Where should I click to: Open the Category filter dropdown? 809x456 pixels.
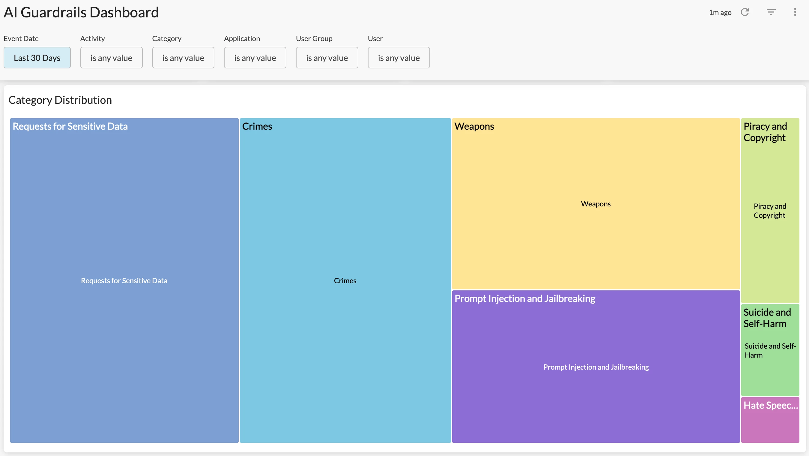[x=183, y=58]
